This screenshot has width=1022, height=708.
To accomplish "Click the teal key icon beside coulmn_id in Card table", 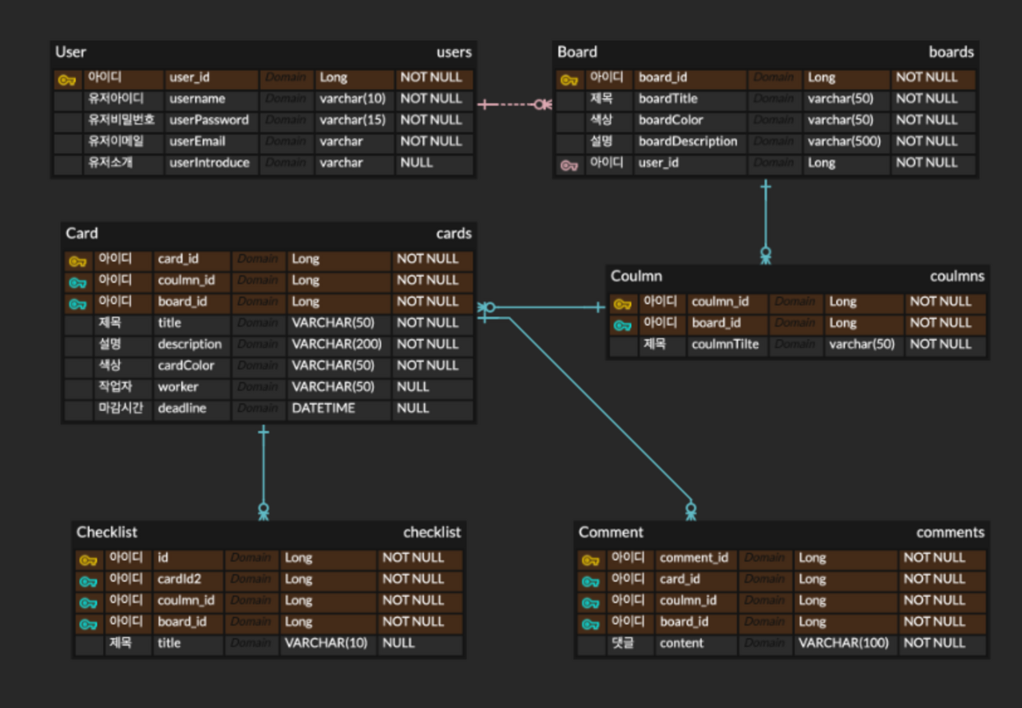I will click(77, 282).
